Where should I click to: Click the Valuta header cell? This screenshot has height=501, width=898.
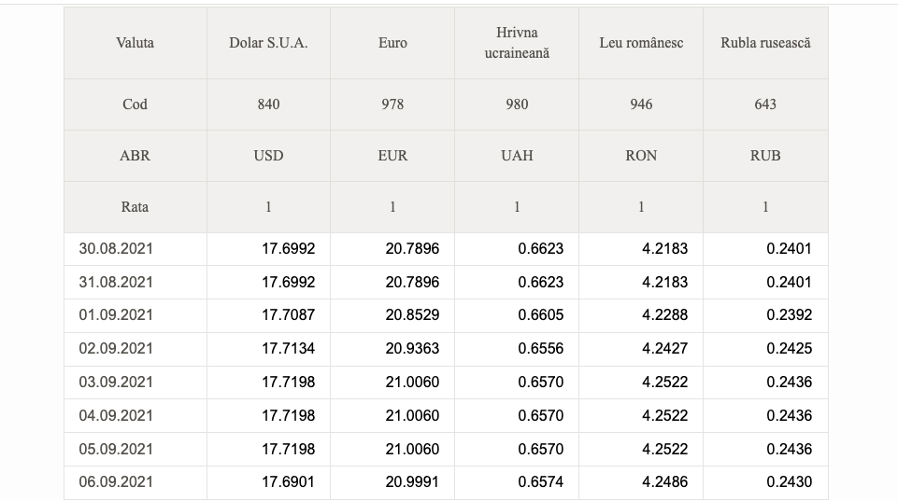[x=135, y=43]
